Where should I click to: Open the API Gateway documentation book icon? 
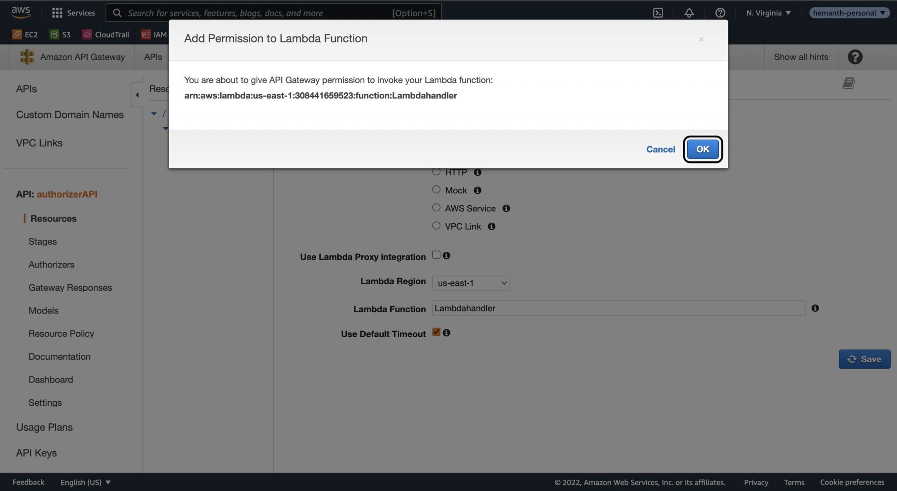[x=848, y=83]
